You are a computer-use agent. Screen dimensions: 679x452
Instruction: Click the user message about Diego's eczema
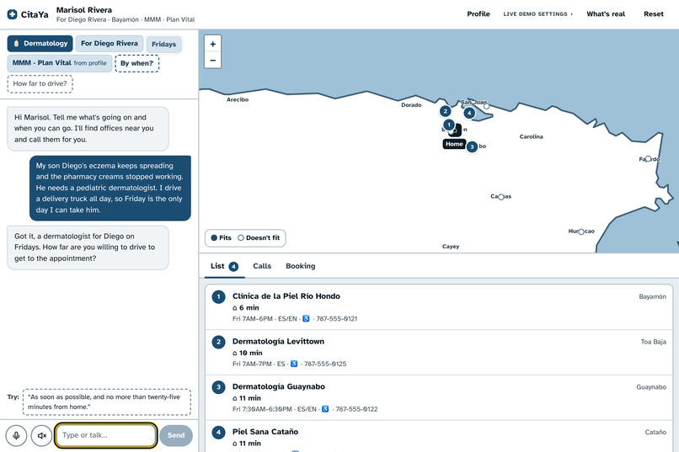(x=110, y=189)
